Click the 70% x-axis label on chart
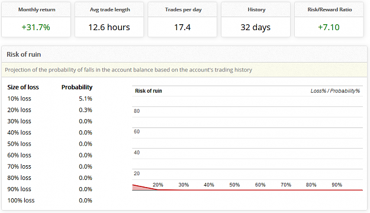This screenshot has height=213, width=370. point(286,185)
